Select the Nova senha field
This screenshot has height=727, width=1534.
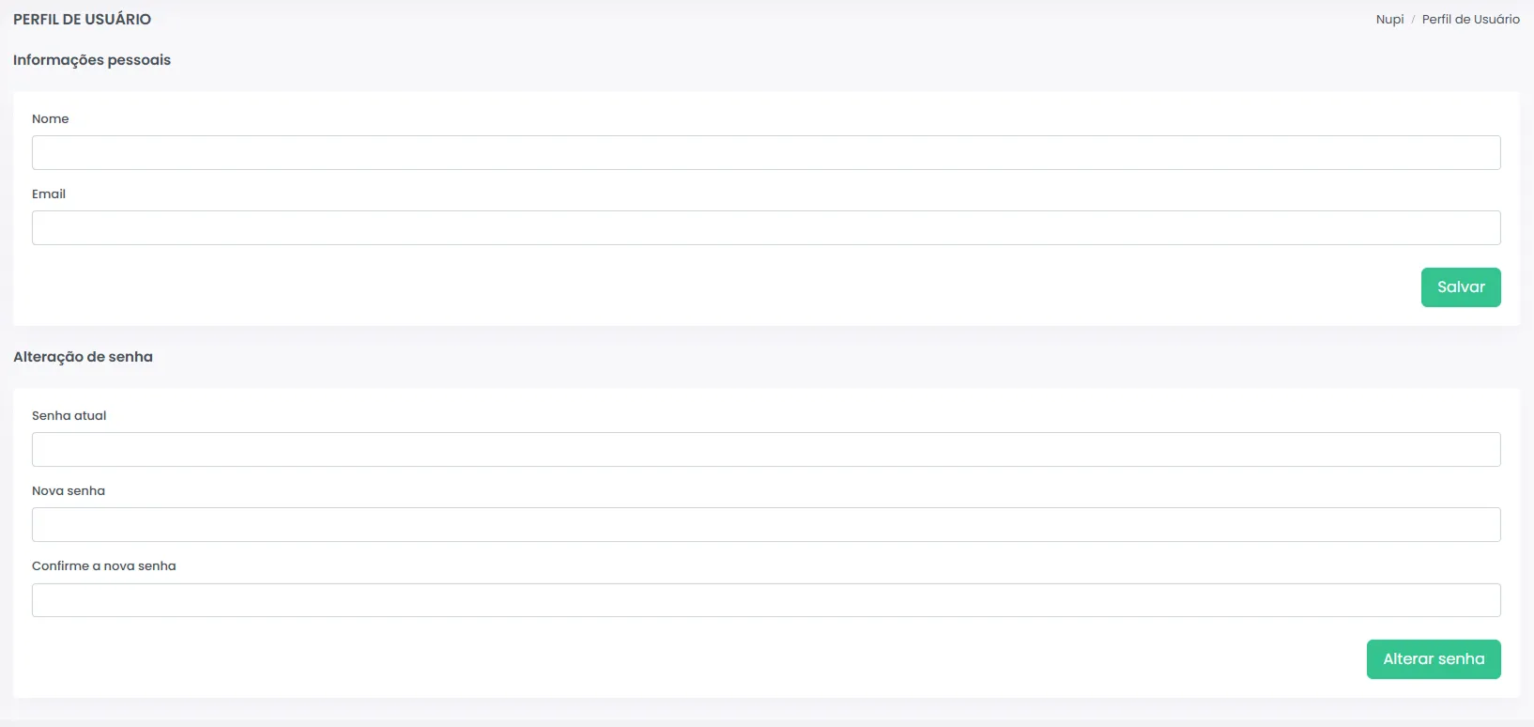point(766,524)
